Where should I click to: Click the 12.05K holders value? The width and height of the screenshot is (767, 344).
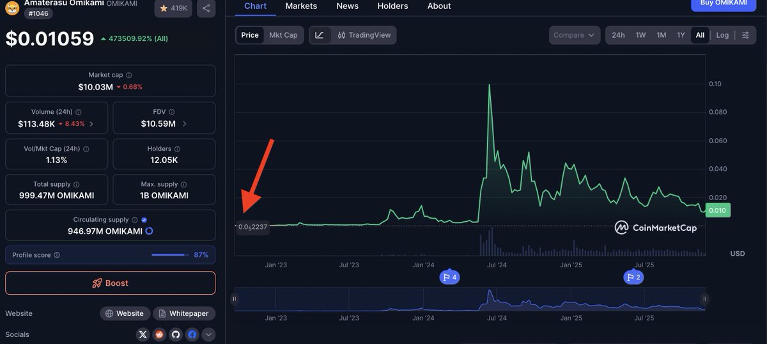click(x=164, y=160)
